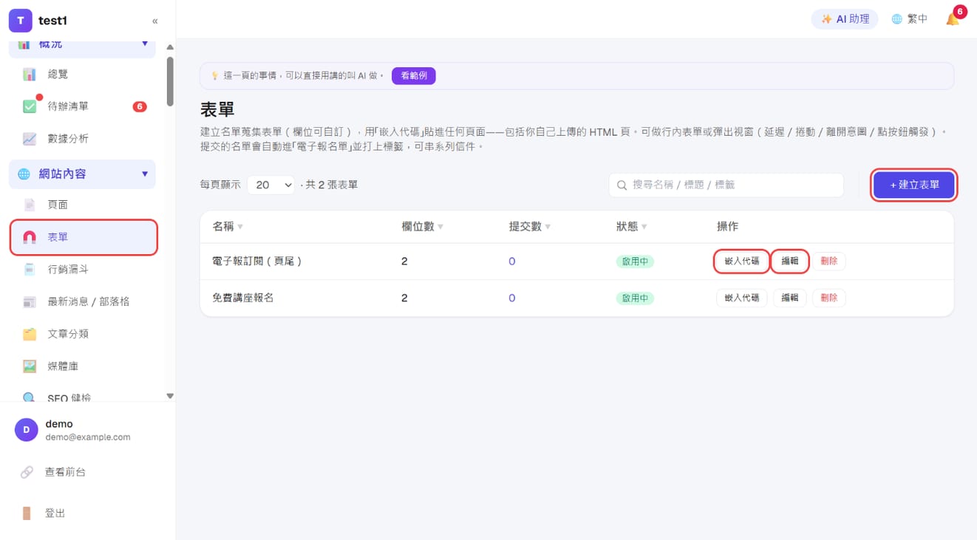Click 嵌入代碼 for 免費講座報名
Viewport: 977px width, 540px height.
pos(741,298)
